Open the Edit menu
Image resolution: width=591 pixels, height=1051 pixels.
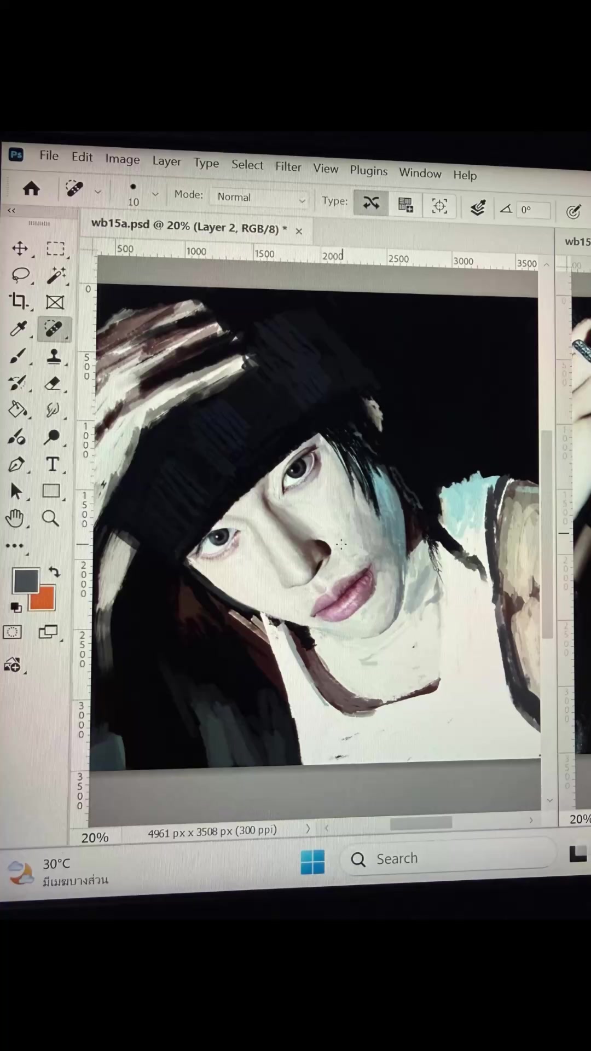82,157
